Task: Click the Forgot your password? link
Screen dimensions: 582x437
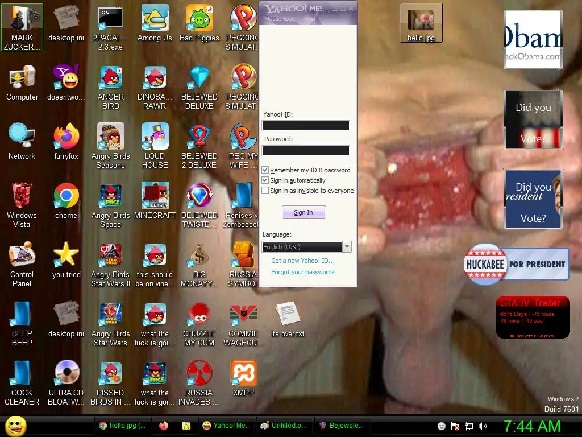Action: [302, 272]
